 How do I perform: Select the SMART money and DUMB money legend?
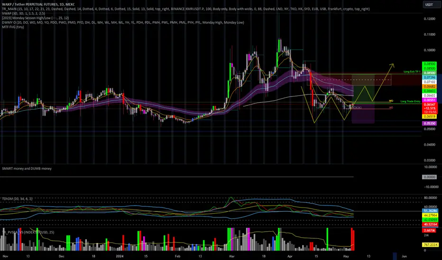tap(27, 168)
